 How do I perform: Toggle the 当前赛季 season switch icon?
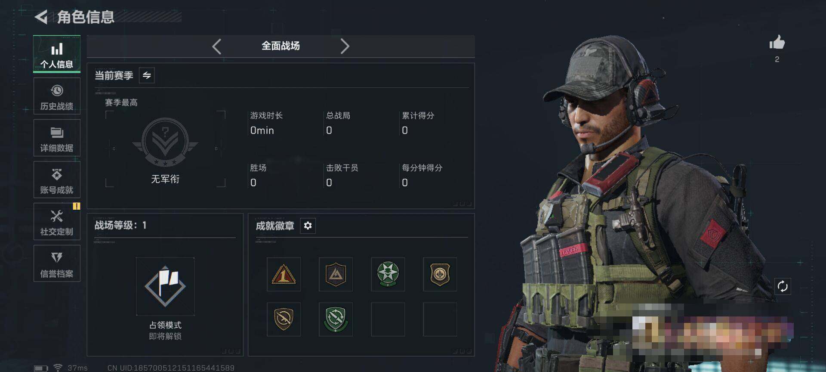(147, 75)
